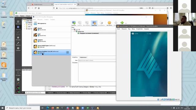Open the Machine menu in Aurora Emulator window
This screenshot has height=110, width=196.
124,29
